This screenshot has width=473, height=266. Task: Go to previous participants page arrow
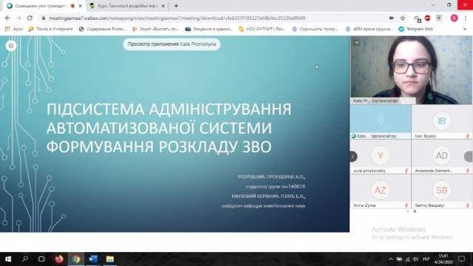pyautogui.click(x=353, y=156)
